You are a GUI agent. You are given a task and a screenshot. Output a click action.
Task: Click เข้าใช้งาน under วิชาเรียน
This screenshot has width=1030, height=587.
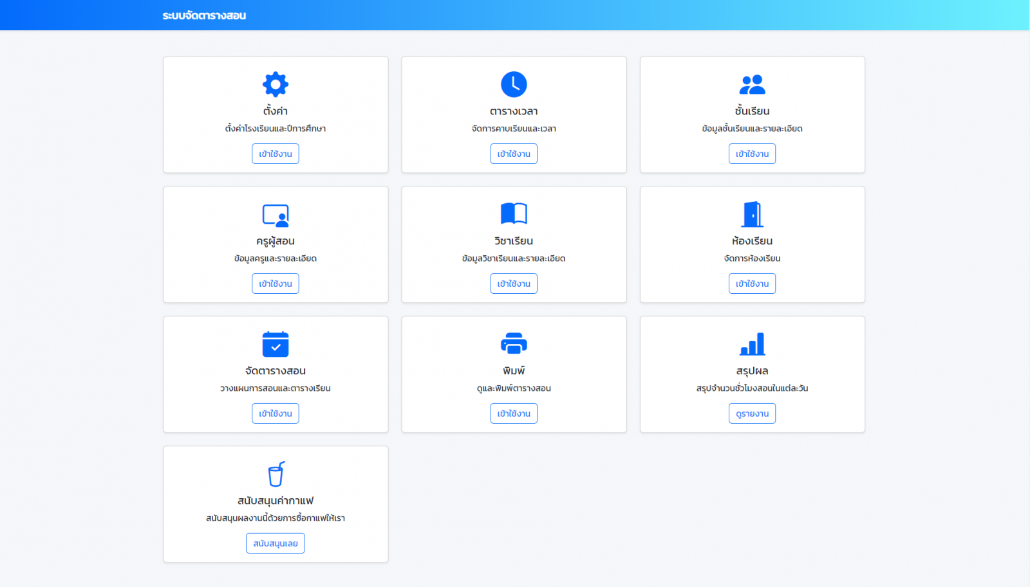(x=514, y=284)
